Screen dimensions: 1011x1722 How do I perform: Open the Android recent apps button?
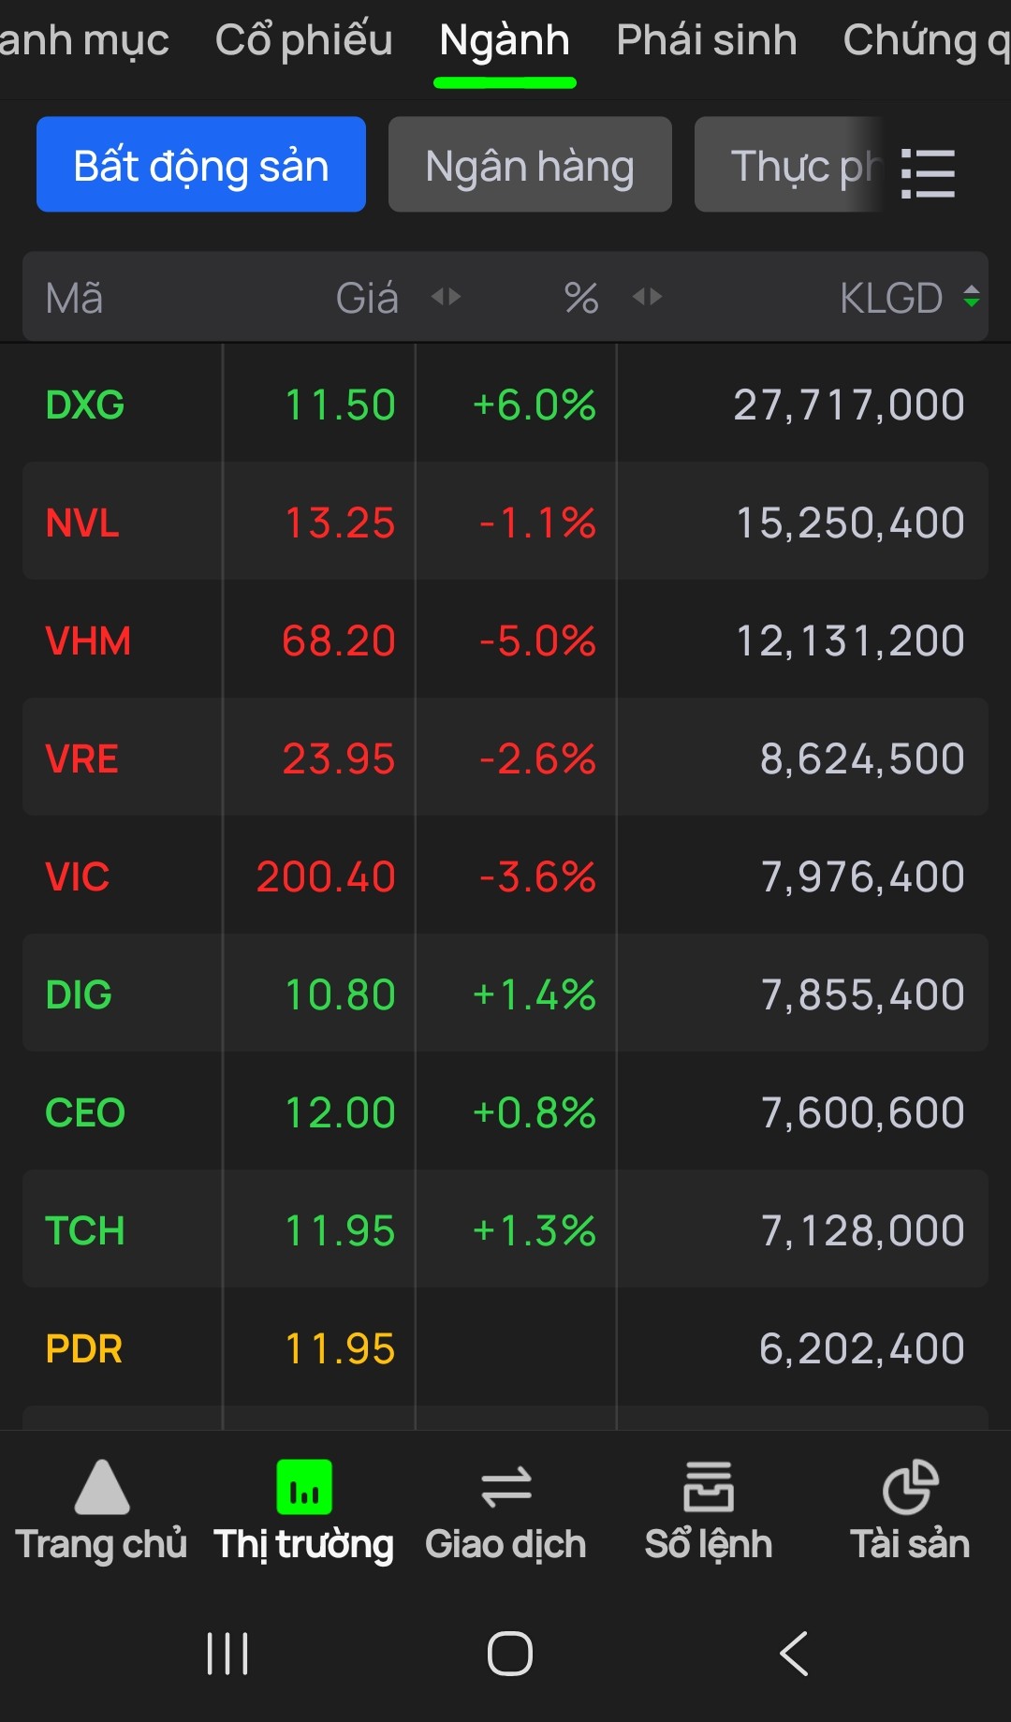(227, 1653)
